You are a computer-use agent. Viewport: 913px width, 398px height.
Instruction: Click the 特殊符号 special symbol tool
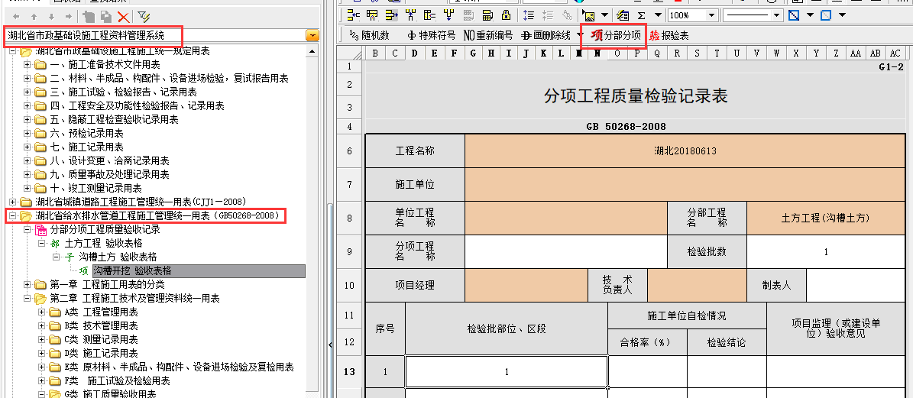coord(432,35)
